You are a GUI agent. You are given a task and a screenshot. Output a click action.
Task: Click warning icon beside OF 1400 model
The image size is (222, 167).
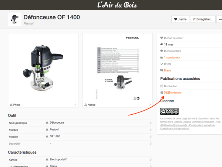47,137
